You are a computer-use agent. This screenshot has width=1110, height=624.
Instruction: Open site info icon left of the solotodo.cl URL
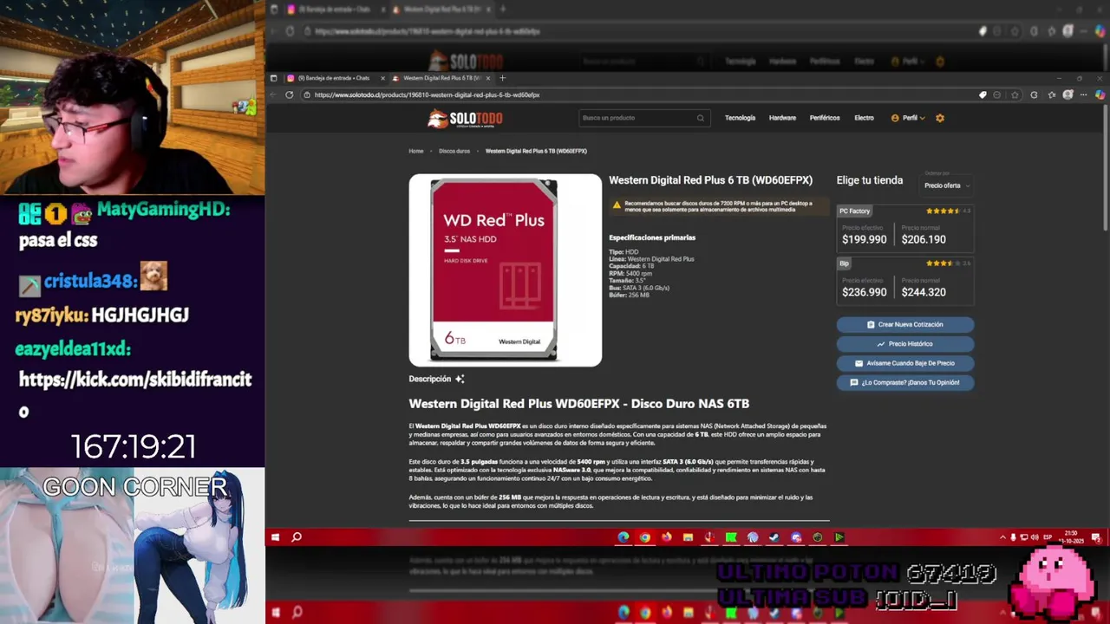[x=307, y=94]
